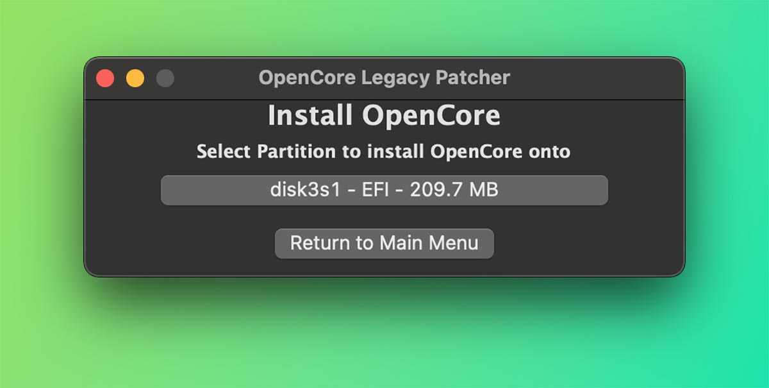Screen dimensions: 769x388
Task: Click the "209.7 MB" size text
Action: pyautogui.click(x=454, y=190)
